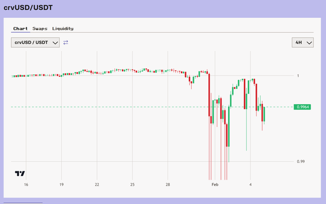The width and height of the screenshot is (326, 204).
Task: Click the price axis label 1
Action: pos(298,76)
